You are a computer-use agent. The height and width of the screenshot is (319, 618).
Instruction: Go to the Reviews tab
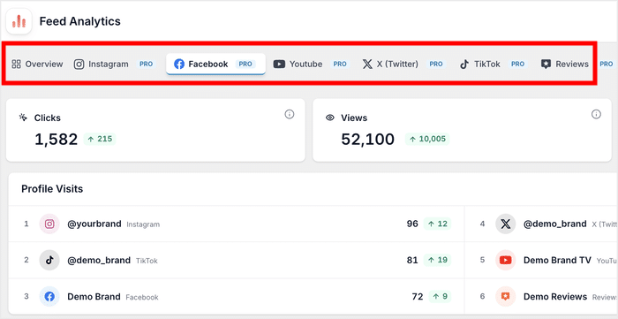[564, 64]
